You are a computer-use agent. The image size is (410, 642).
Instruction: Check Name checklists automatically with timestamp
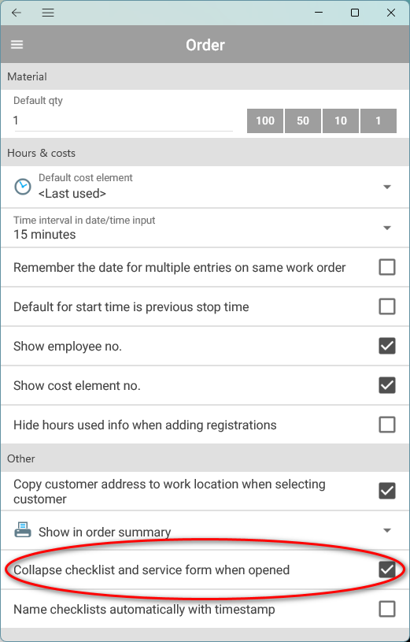pos(386,609)
